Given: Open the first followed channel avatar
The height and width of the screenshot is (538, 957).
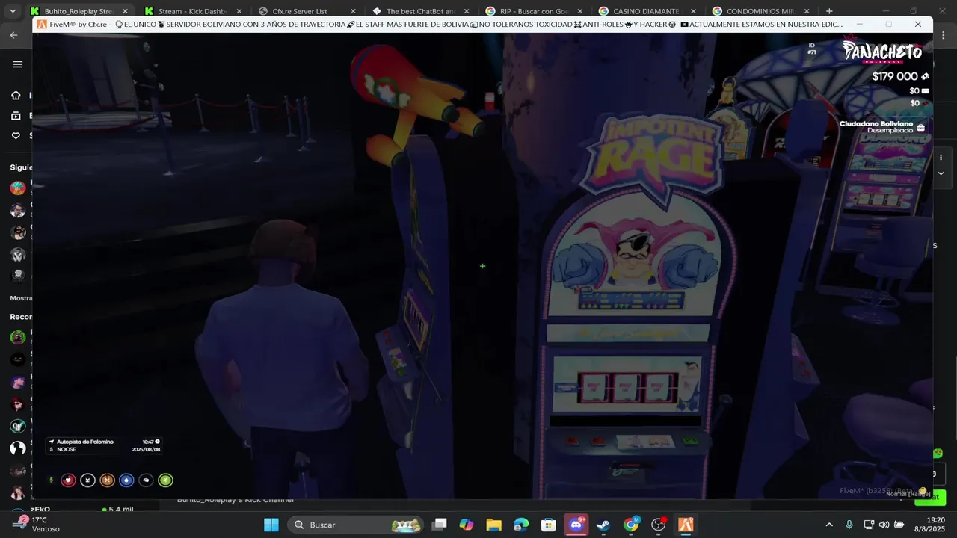Looking at the screenshot, I should (x=18, y=188).
